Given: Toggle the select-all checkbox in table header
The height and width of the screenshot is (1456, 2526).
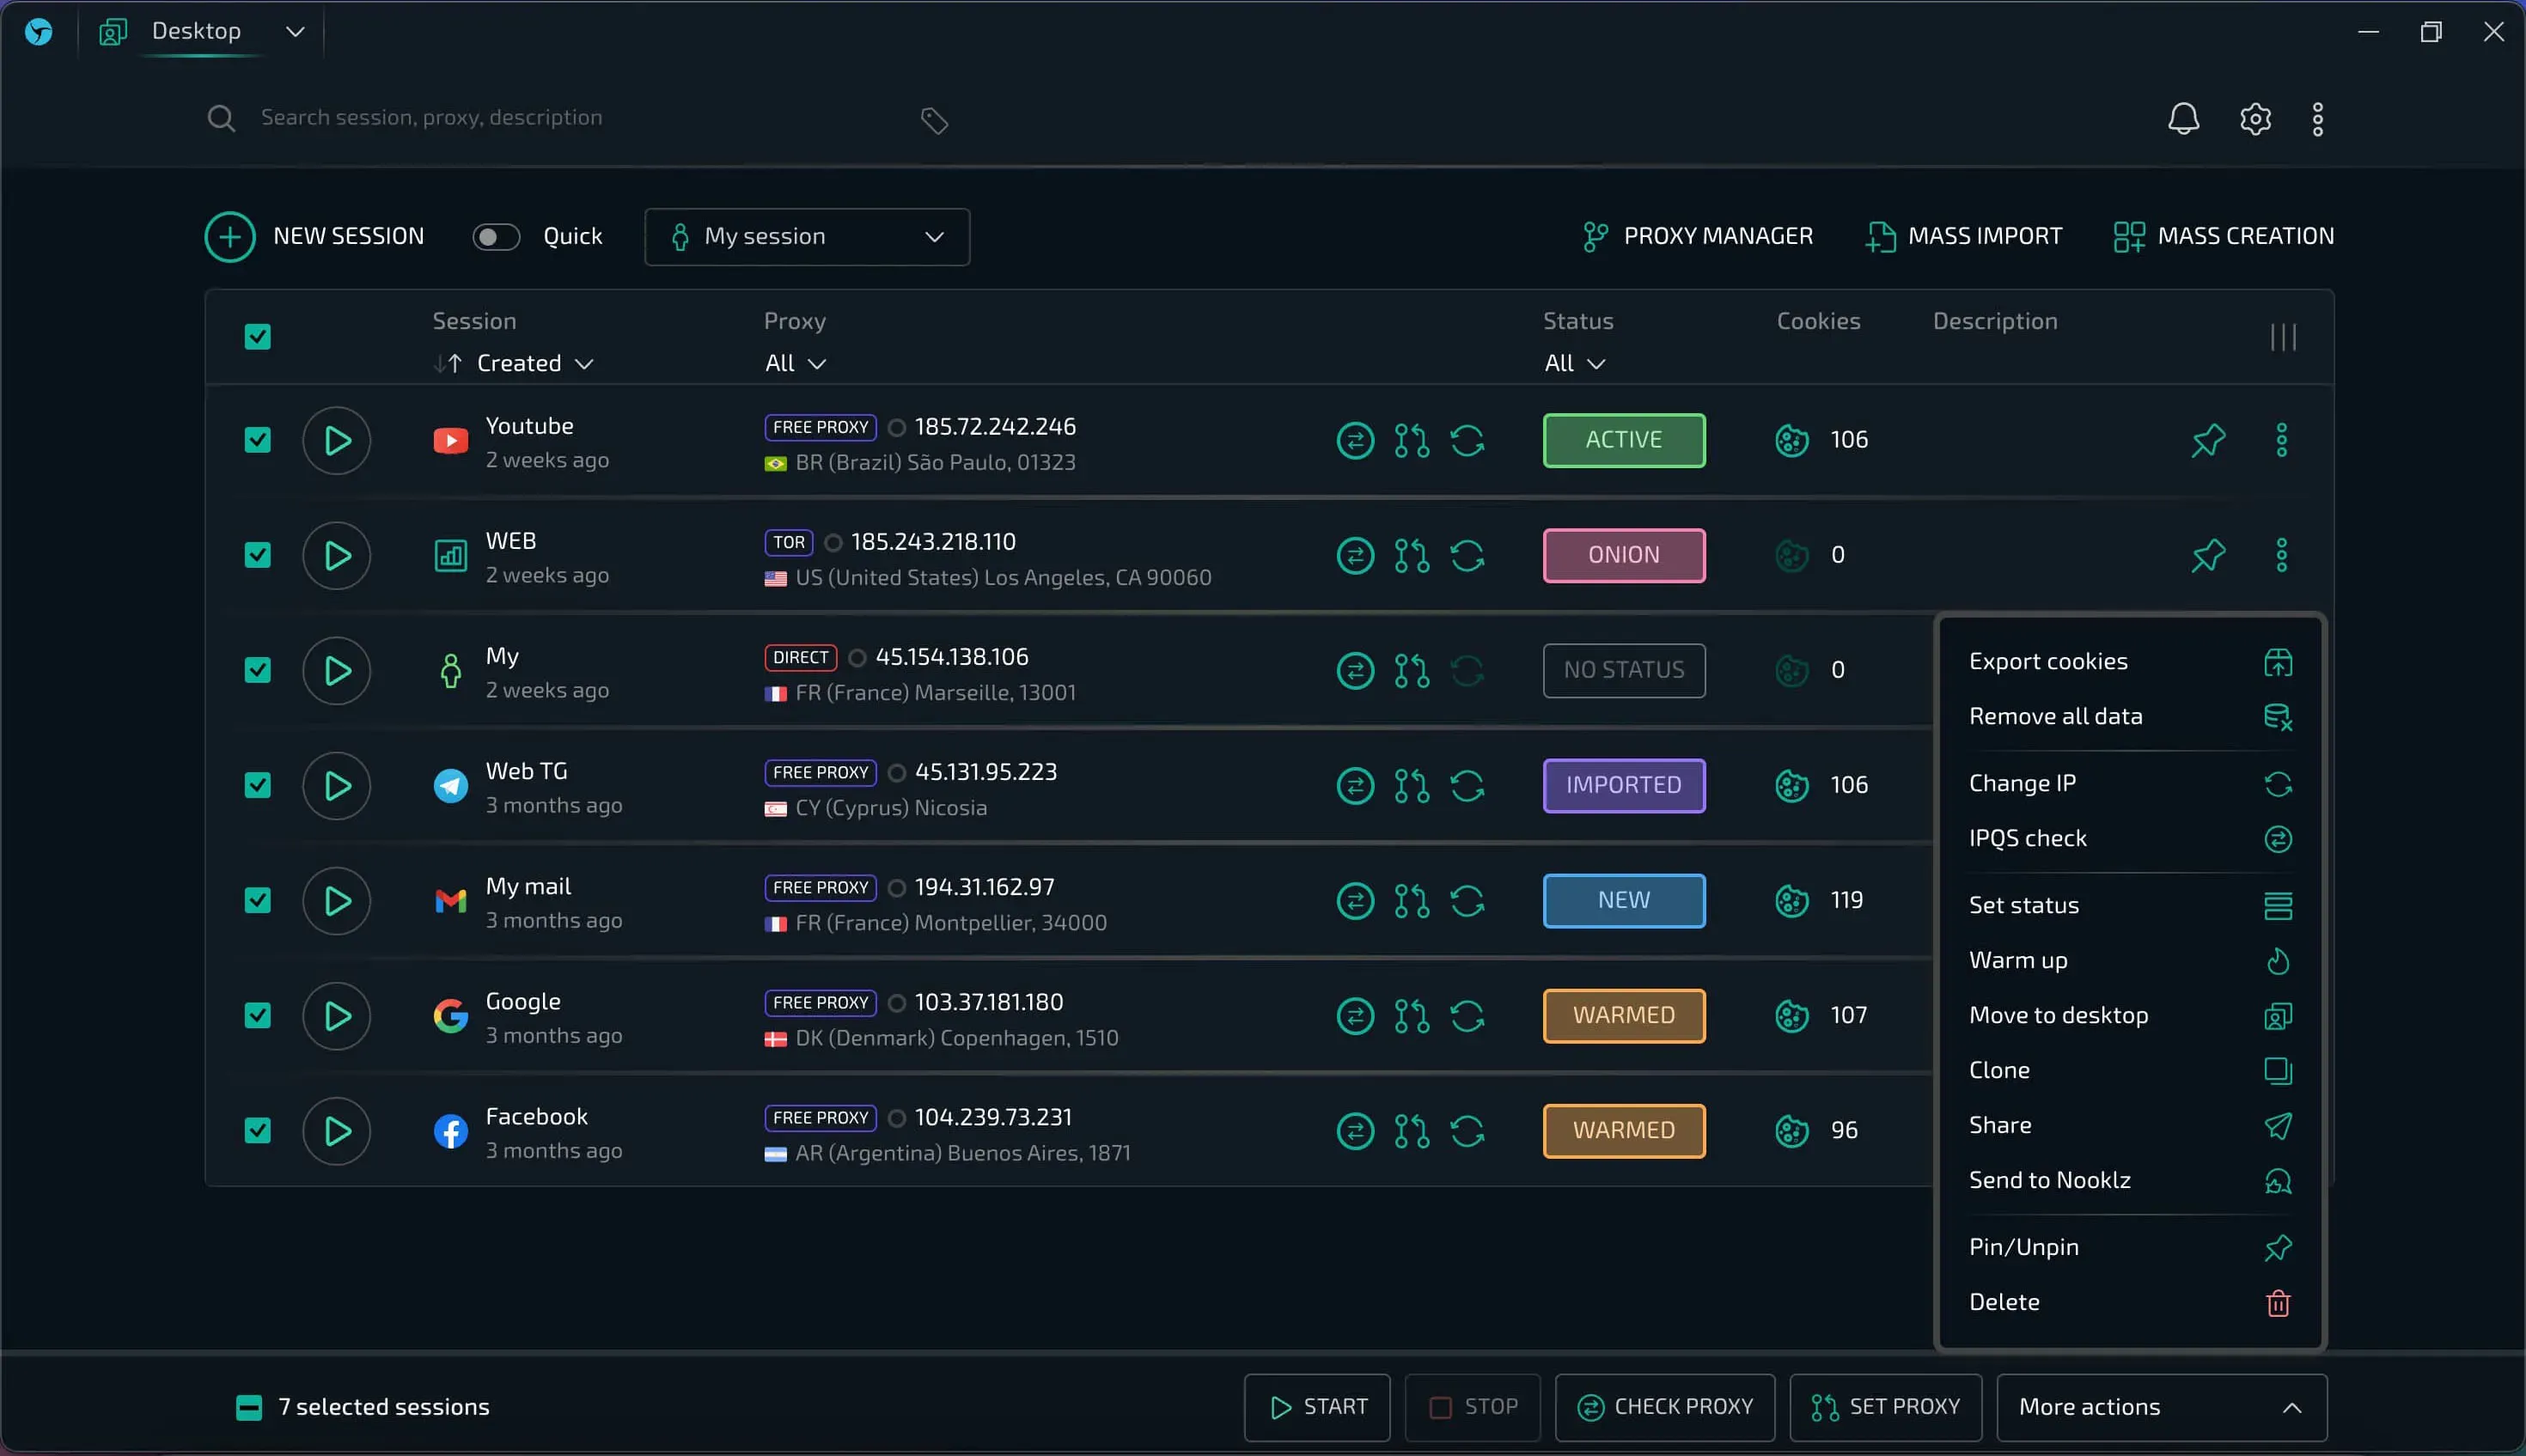Looking at the screenshot, I should (x=258, y=337).
